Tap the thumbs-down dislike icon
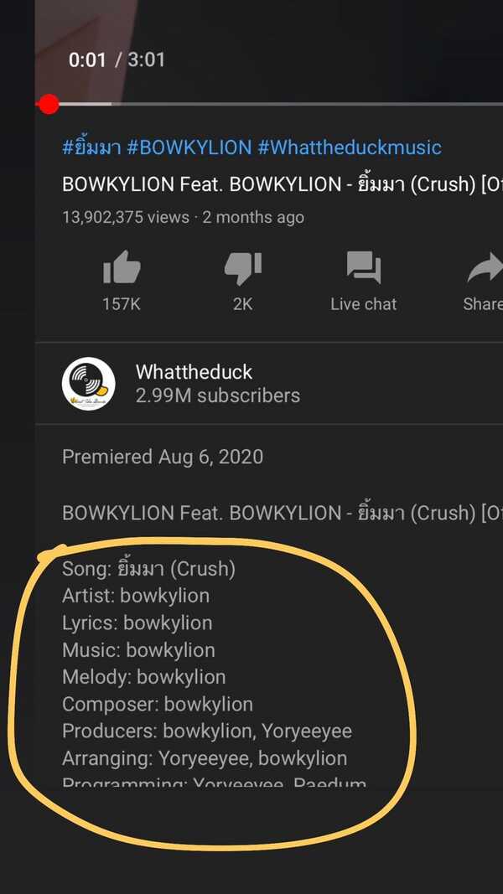Viewport: 503px width, 894px height. 242,269
